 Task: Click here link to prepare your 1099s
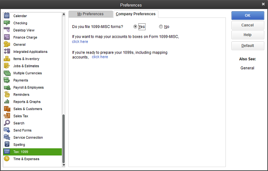click(x=100, y=57)
